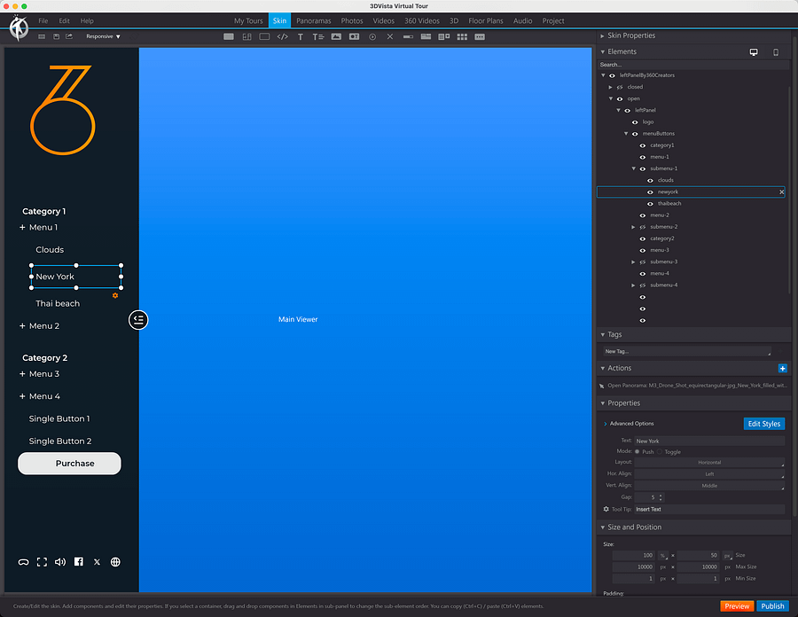The image size is (798, 617).
Task: Click the Text field containing New York
Action: (x=709, y=441)
